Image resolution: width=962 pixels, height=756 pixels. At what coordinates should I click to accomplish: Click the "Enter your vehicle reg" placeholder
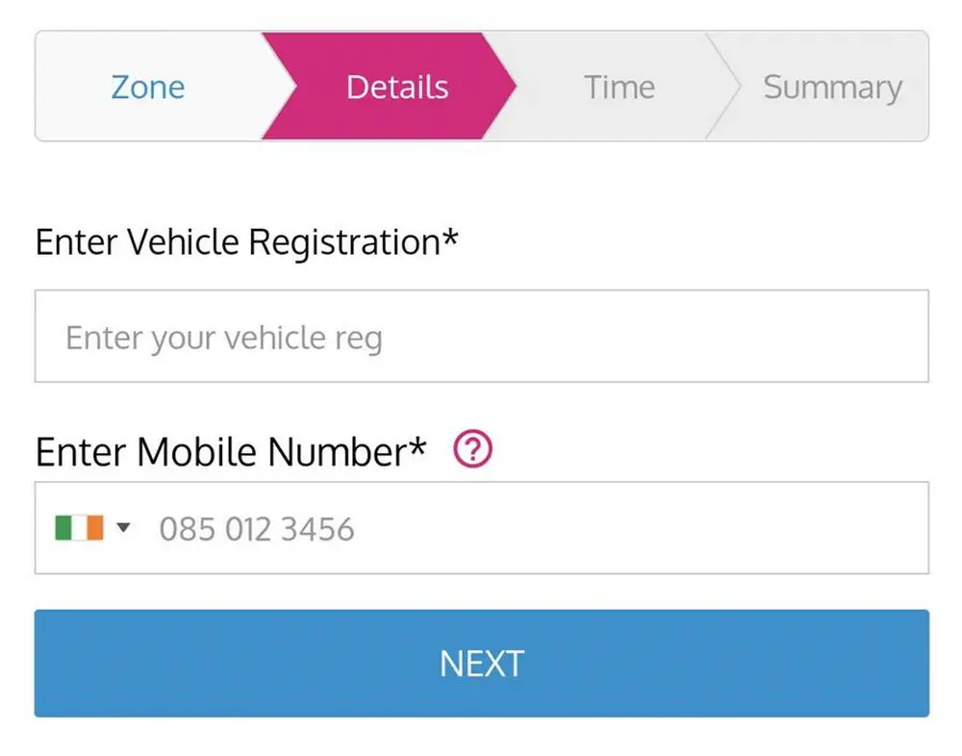pyautogui.click(x=223, y=338)
